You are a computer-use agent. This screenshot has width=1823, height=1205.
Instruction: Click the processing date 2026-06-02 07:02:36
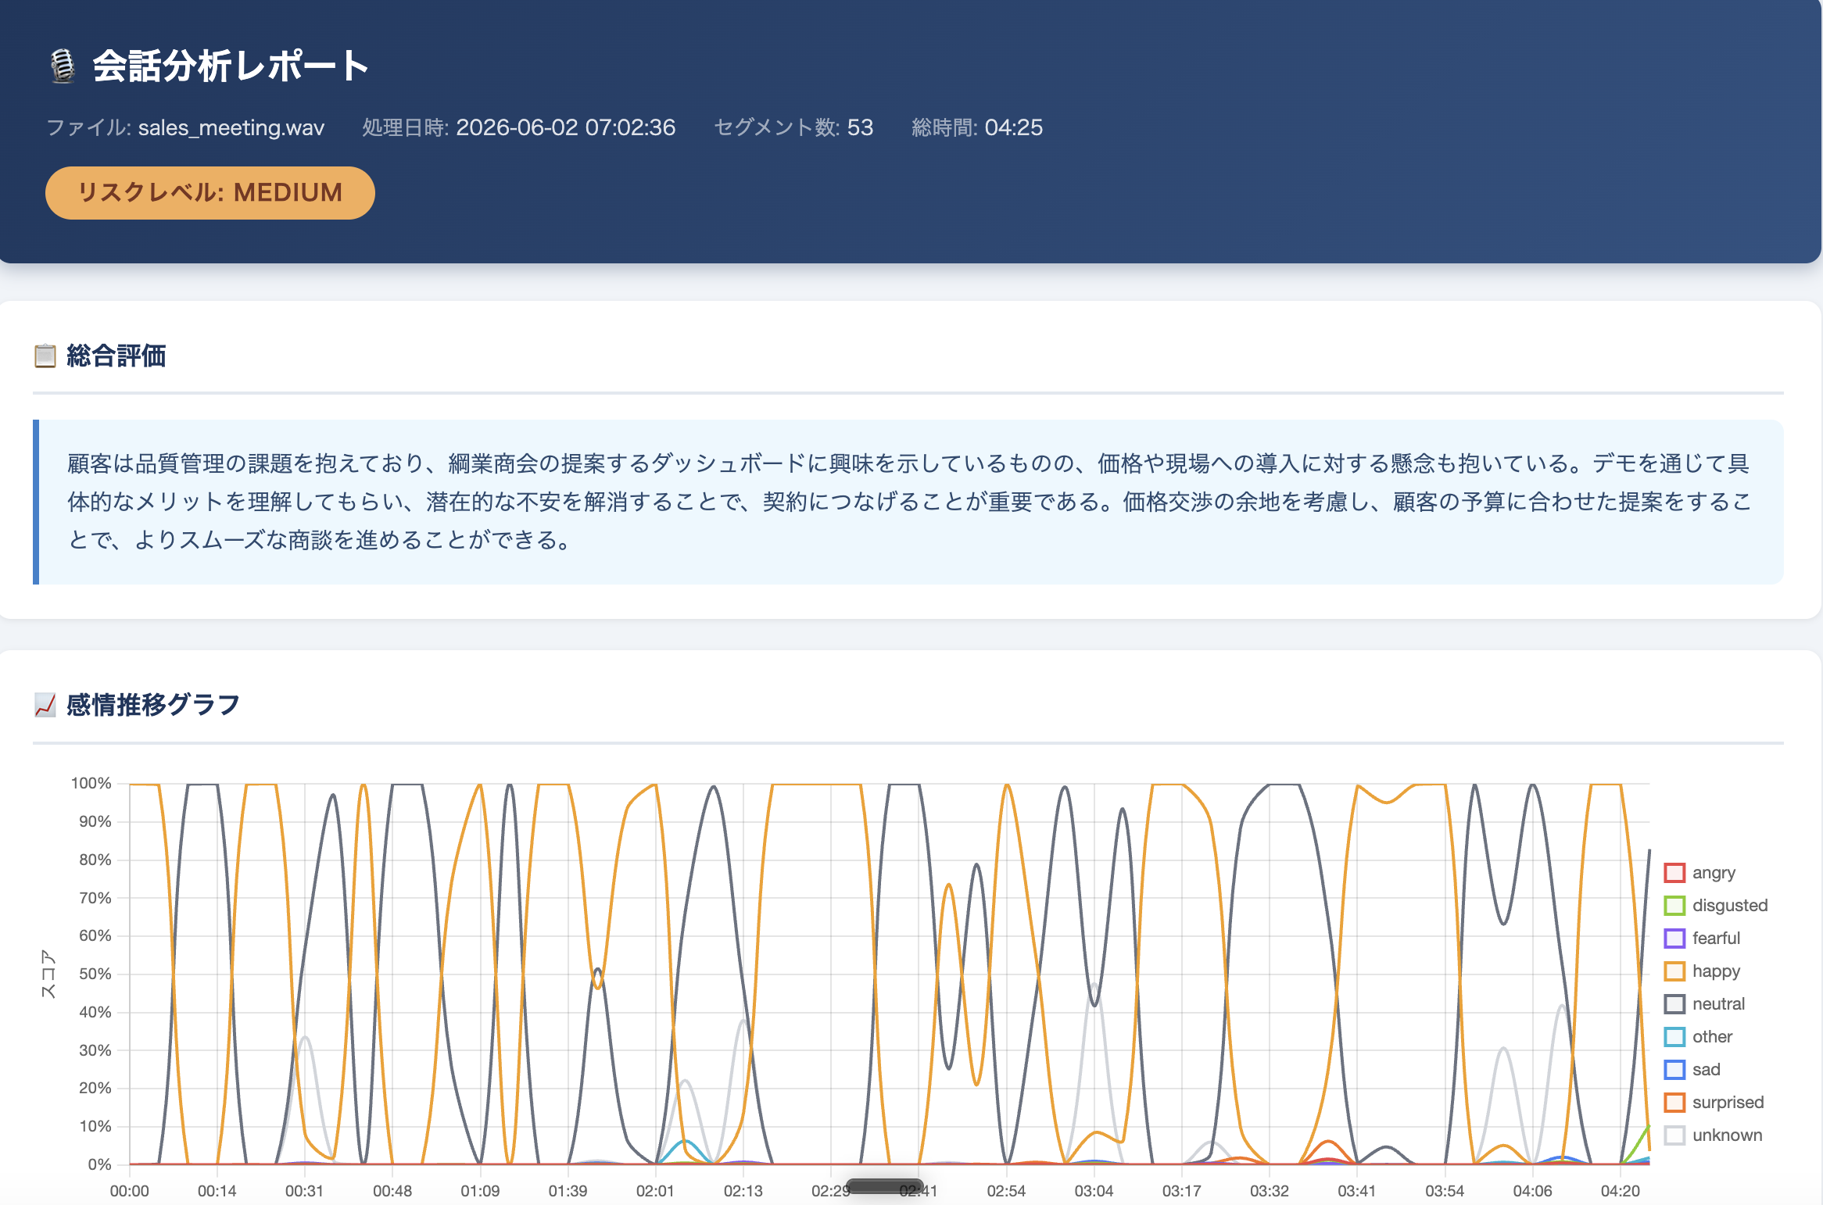tap(566, 127)
